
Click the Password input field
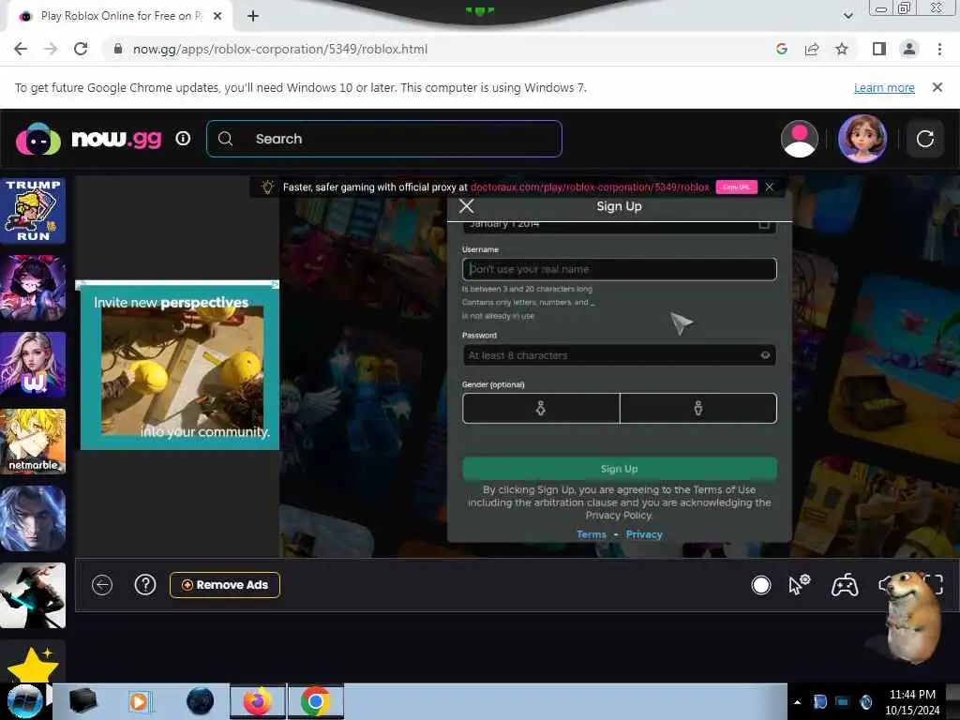[x=620, y=355]
